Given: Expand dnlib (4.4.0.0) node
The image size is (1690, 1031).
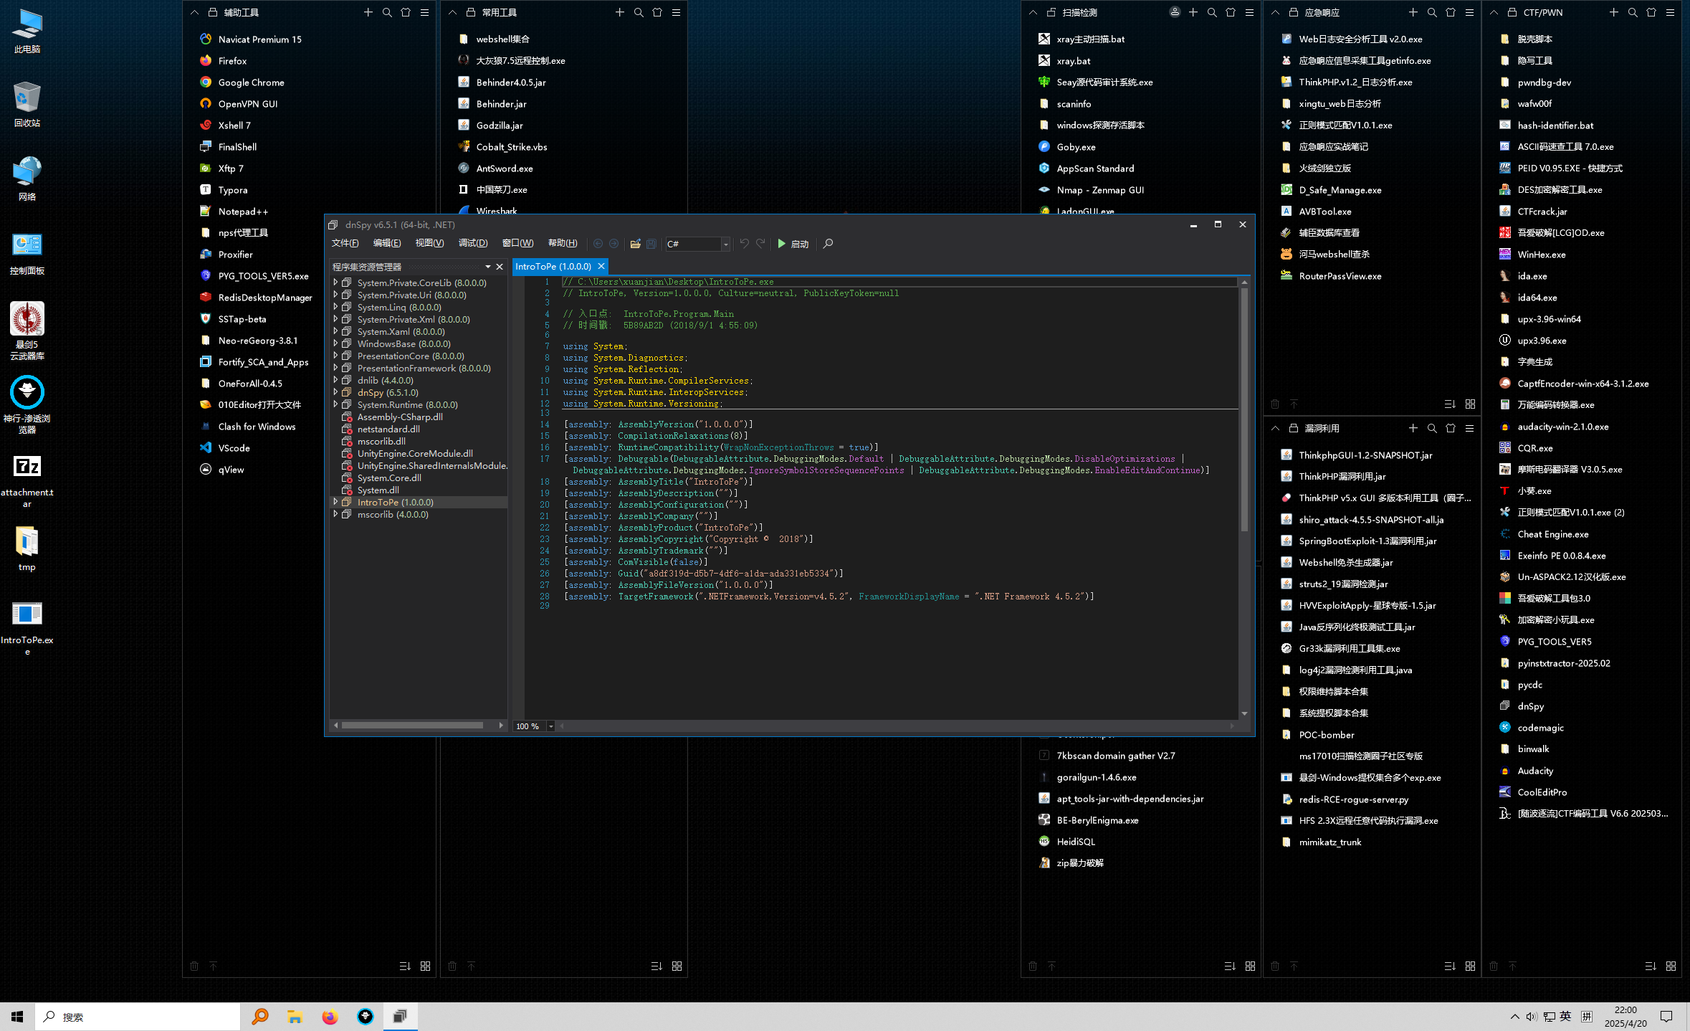Looking at the screenshot, I should click(335, 380).
